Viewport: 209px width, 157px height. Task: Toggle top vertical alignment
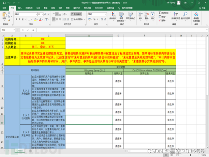[x=54, y=14]
